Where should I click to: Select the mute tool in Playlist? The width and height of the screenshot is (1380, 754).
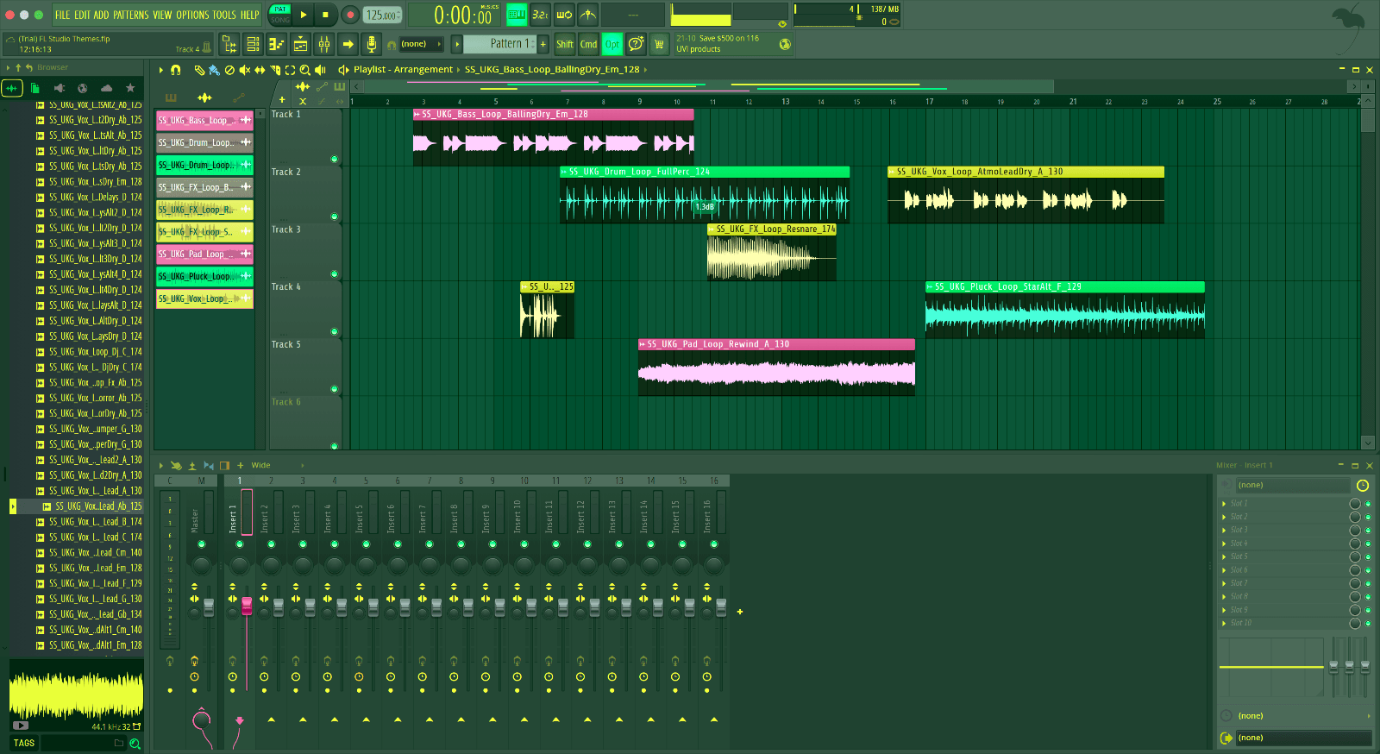pos(245,70)
